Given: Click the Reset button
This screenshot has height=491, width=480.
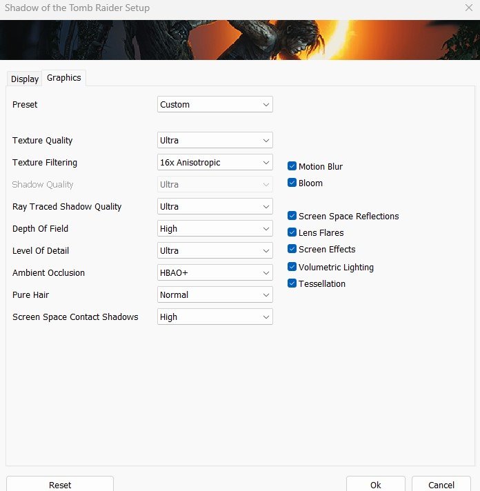Looking at the screenshot, I should click(x=60, y=484).
